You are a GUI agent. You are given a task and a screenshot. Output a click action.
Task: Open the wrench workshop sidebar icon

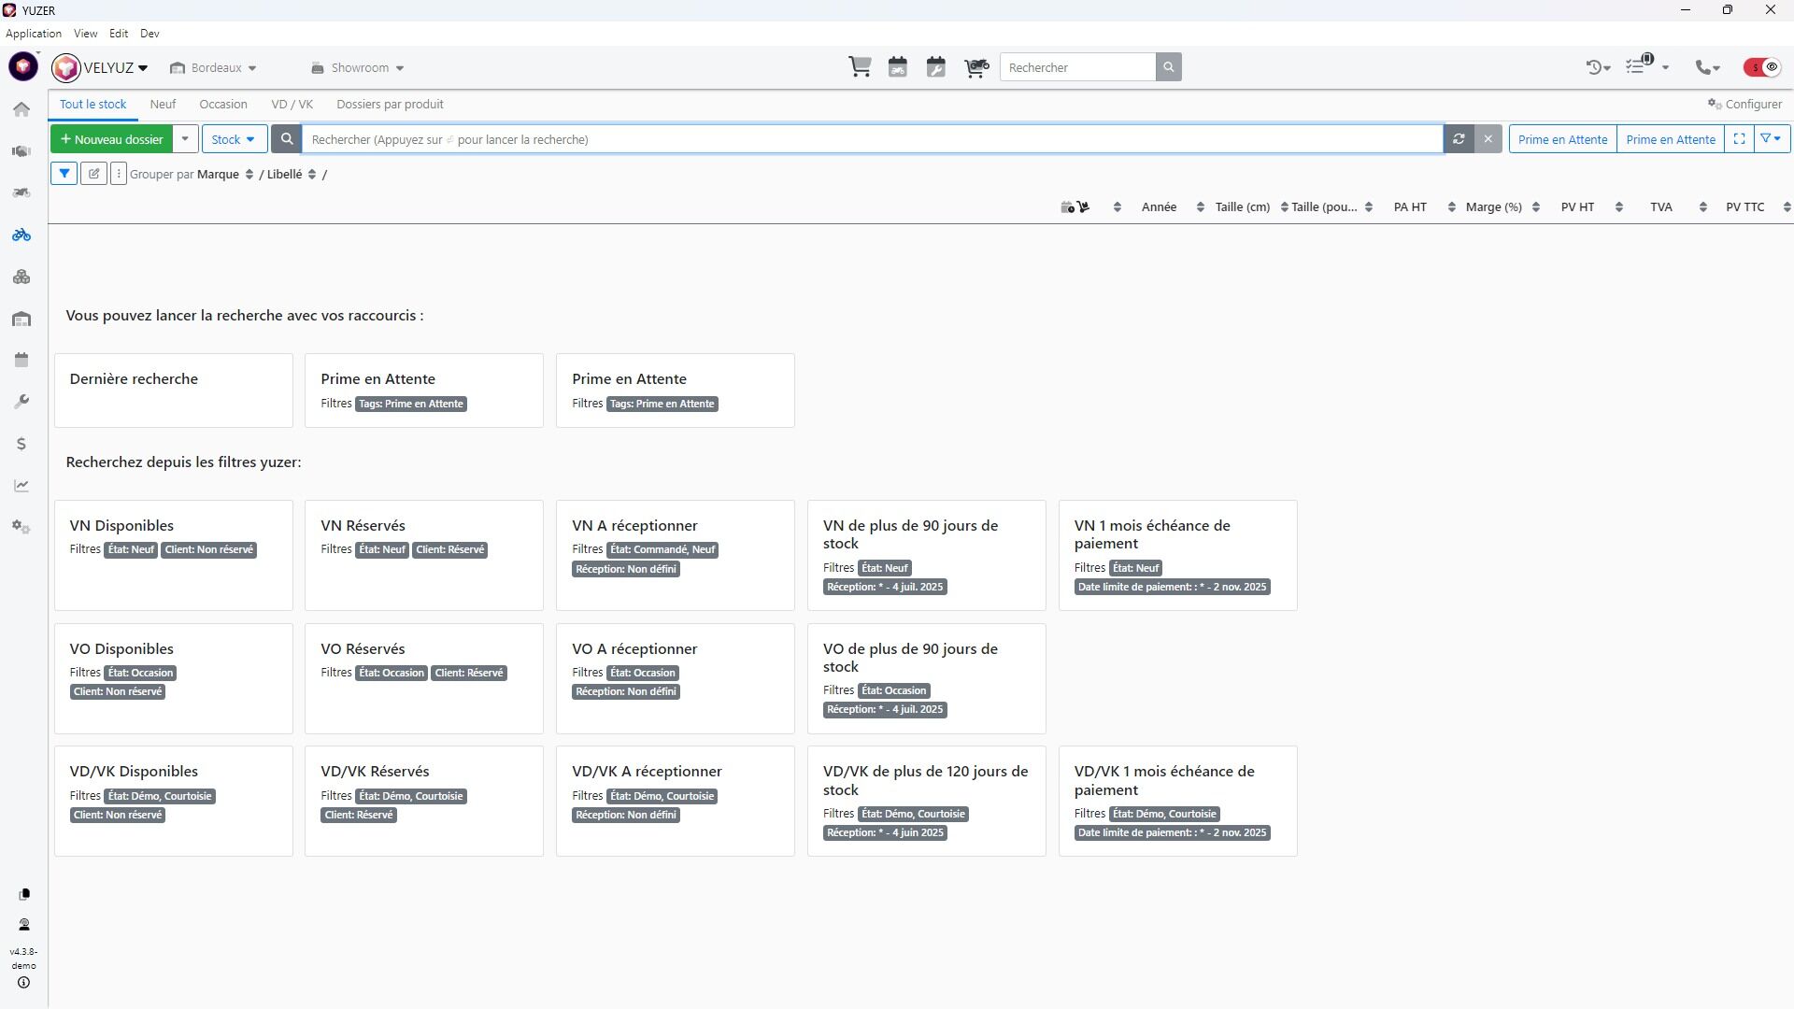[21, 402]
